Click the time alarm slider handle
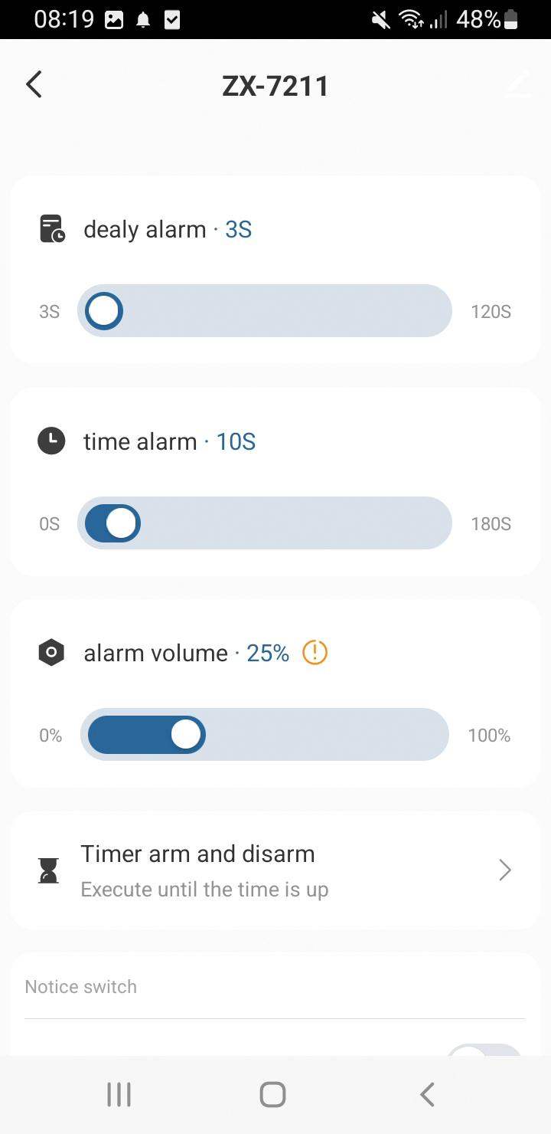 pyautogui.click(x=121, y=523)
